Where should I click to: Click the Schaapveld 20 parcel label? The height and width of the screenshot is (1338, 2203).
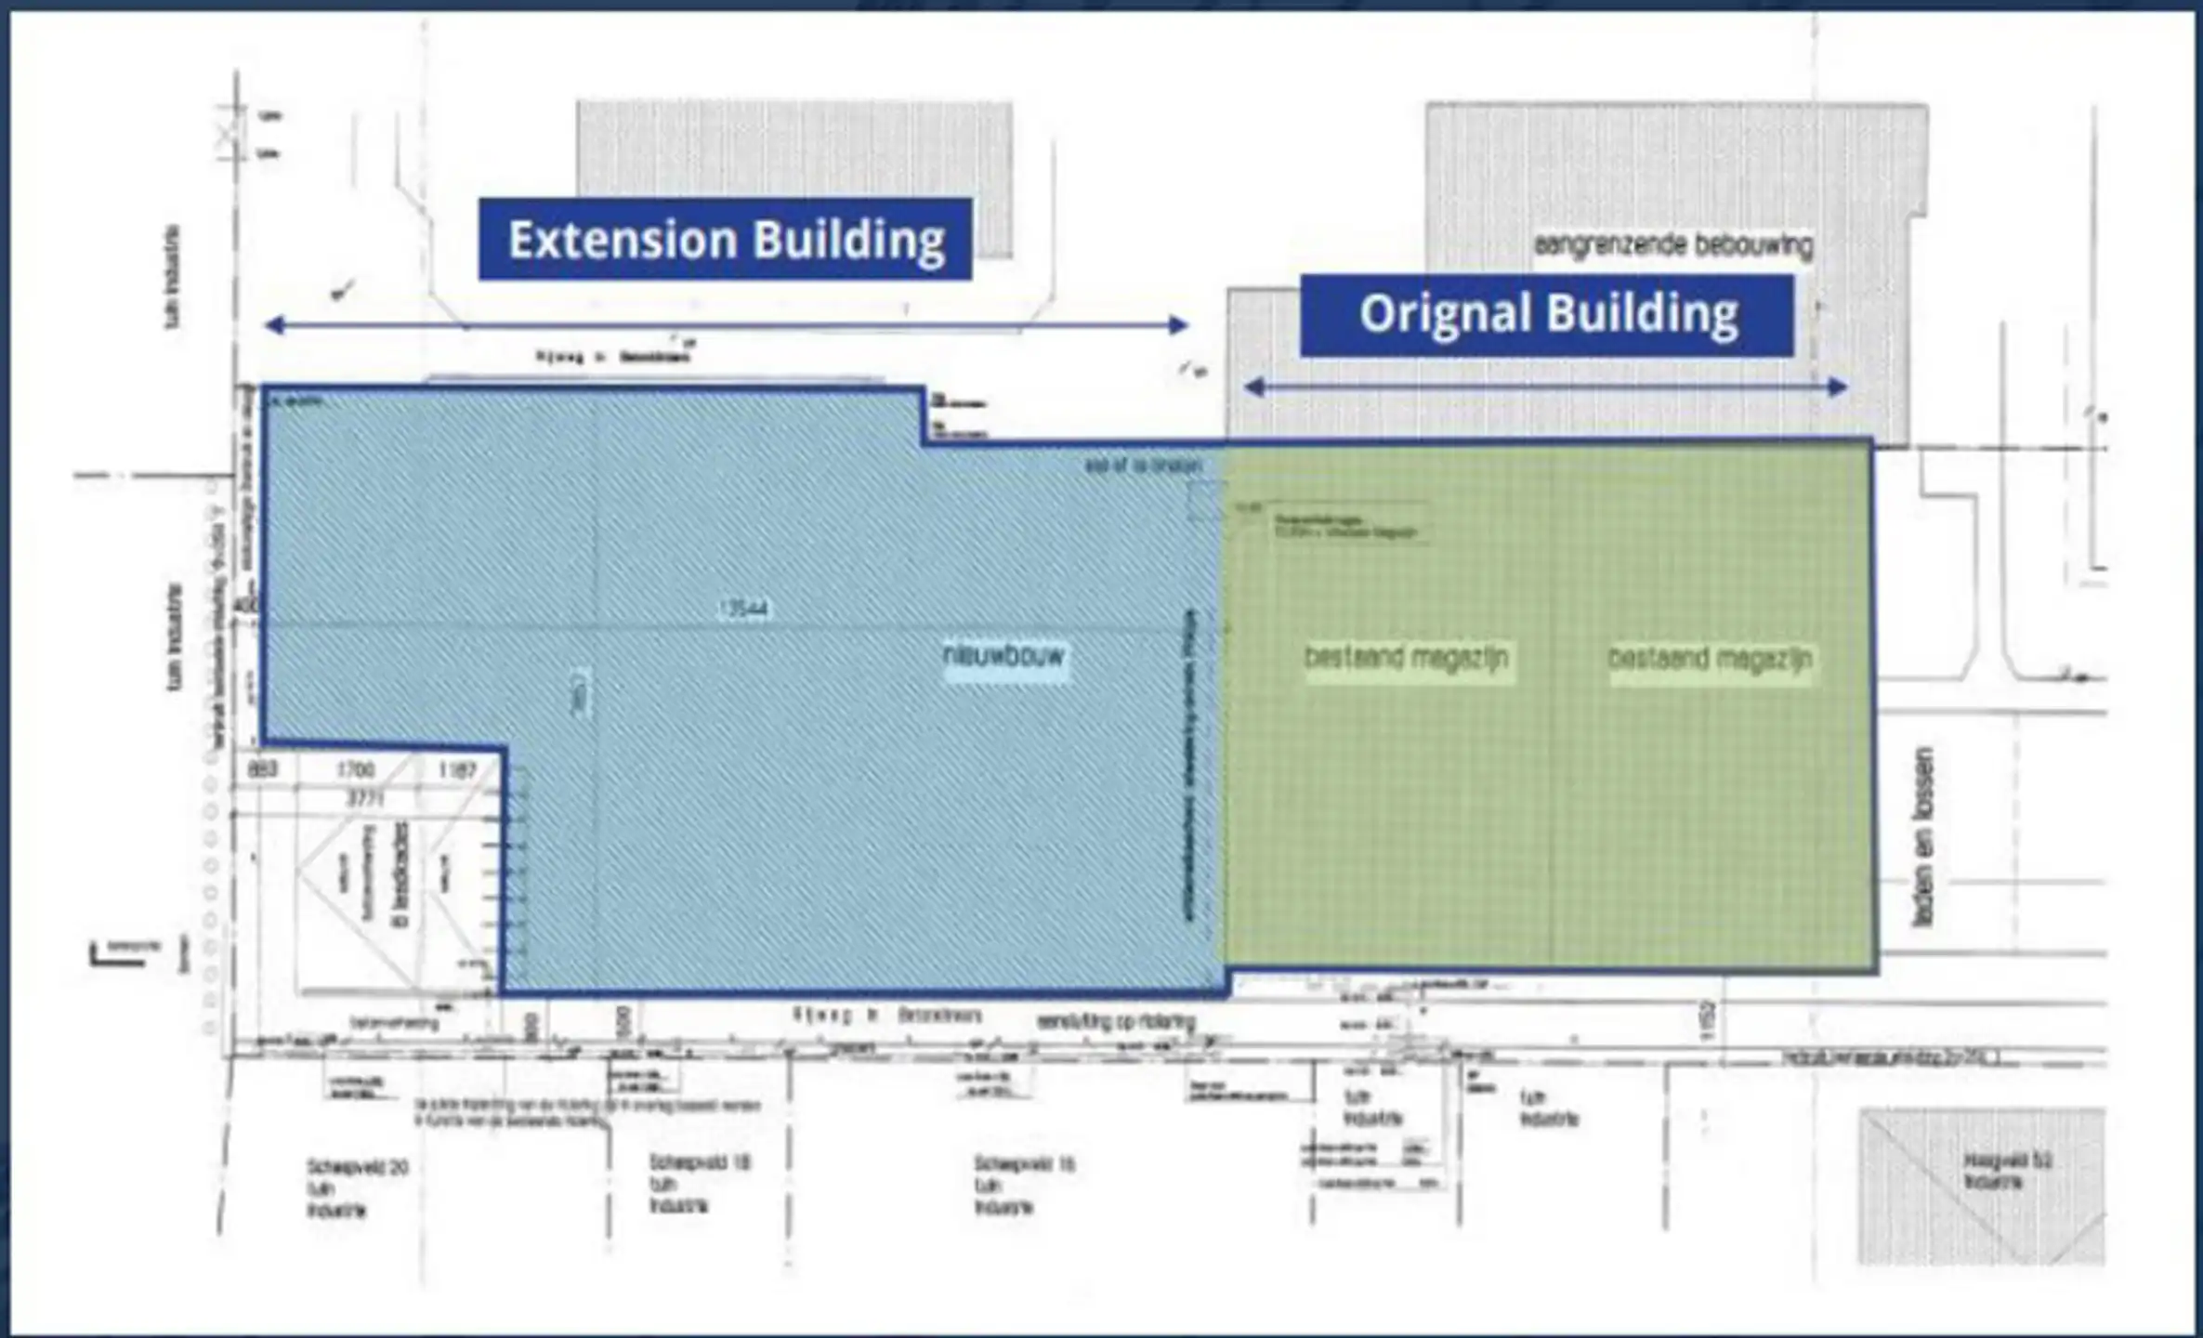pyautogui.click(x=358, y=1168)
